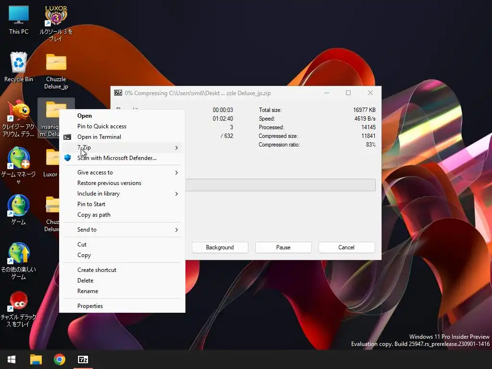The width and height of the screenshot is (492, 369).
Task: Select the チャズル デラックス をプレイ shortcut
Action: (x=19, y=309)
